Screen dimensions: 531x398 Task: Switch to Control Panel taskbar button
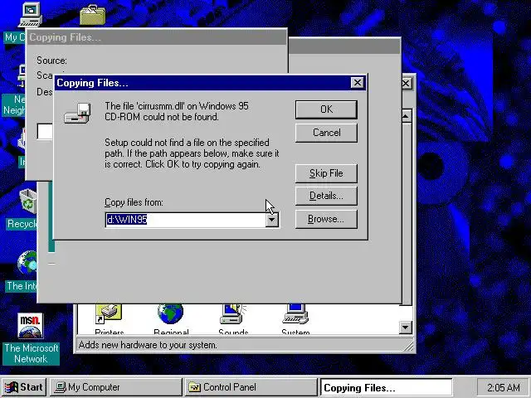(x=251, y=387)
